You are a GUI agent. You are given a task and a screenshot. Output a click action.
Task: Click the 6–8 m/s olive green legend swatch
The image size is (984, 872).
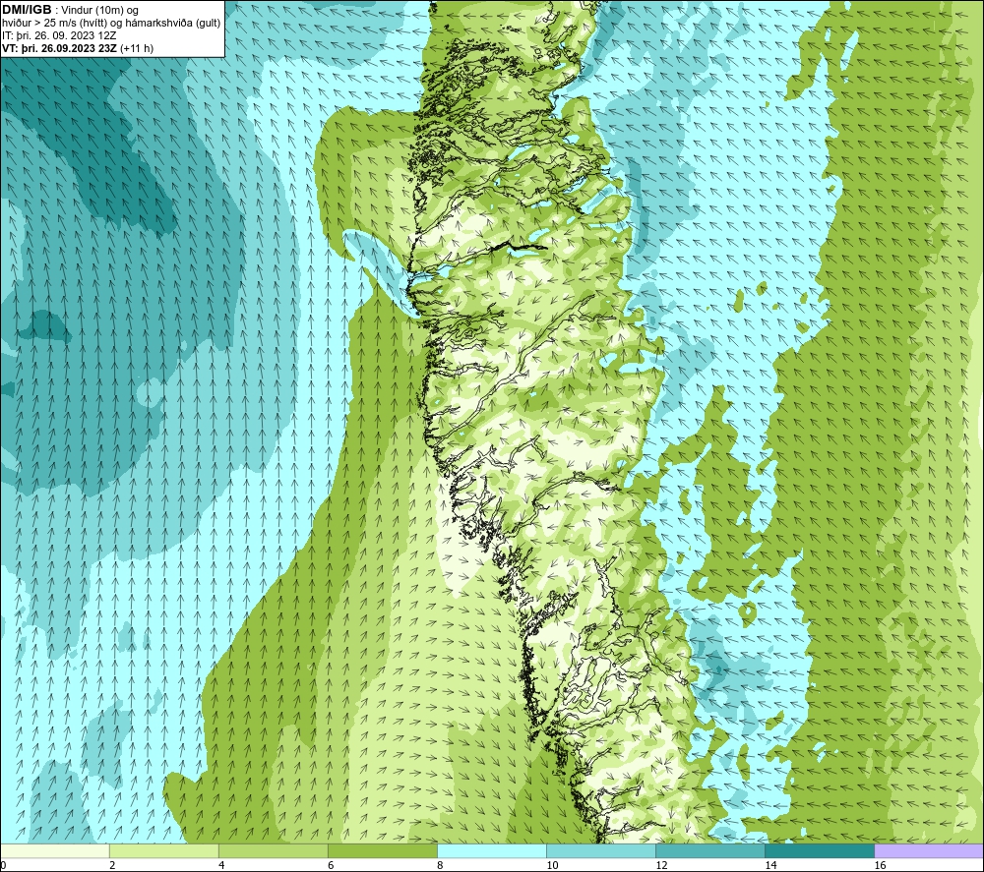point(382,850)
